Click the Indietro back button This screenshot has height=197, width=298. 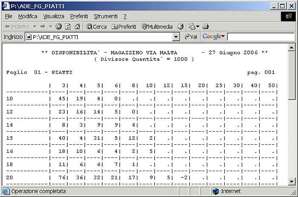click(x=17, y=26)
